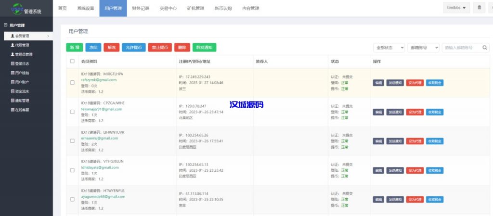Click the trash can icon in top bar
493x216 pixels.
pyautogui.click(x=479, y=8)
